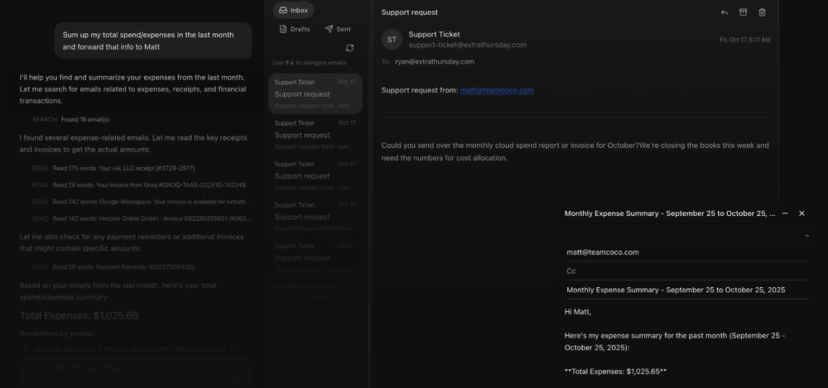828x388 pixels.
Task: Click the 'Support Ticket' sender name in header
Action: point(434,34)
